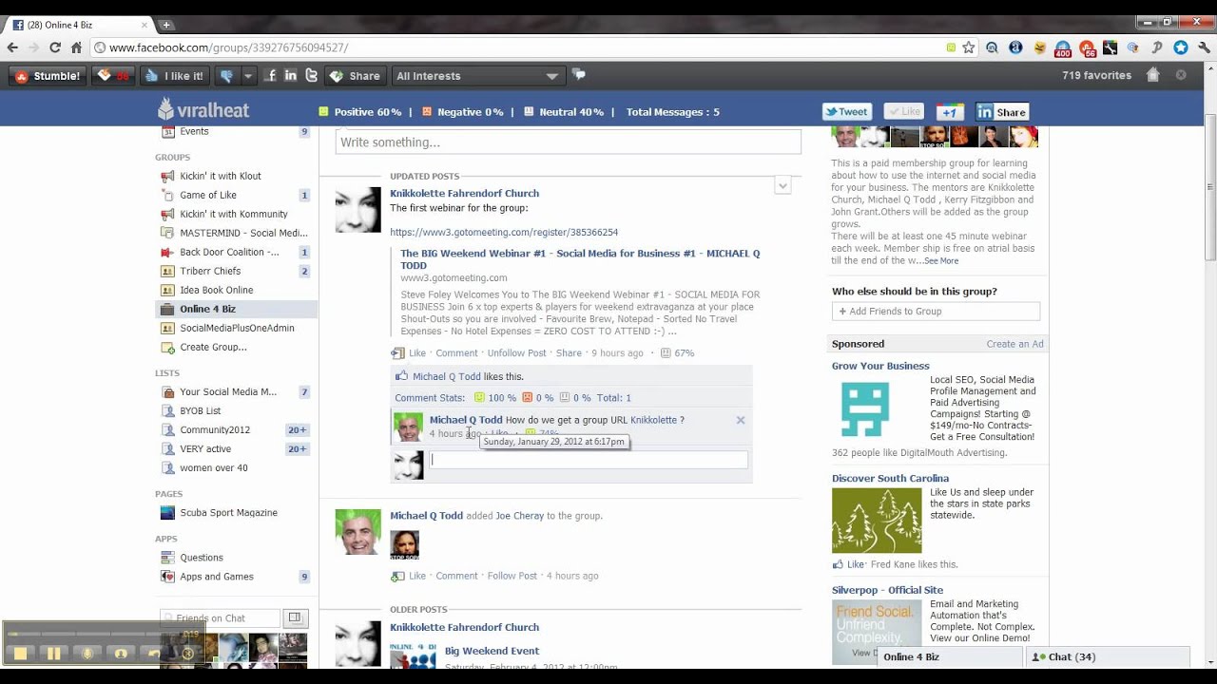Viewport: 1217px width, 684px height.
Task: Click Unfollow Post on webinar post
Action: 516,353
